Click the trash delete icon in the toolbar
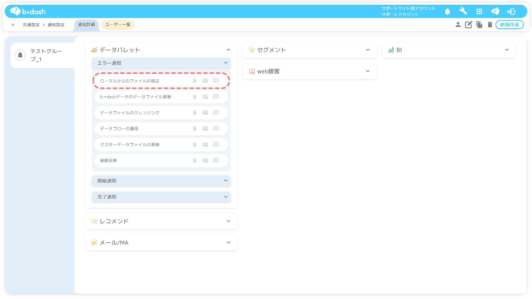Screen dimensions: 532x299 [490, 25]
